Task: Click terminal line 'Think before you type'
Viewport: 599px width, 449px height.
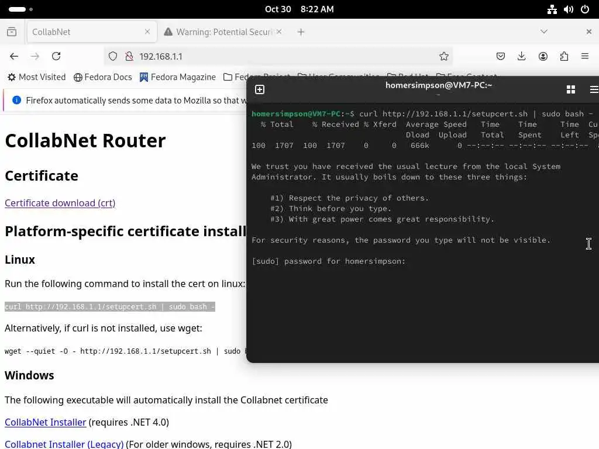Action: (x=331, y=209)
